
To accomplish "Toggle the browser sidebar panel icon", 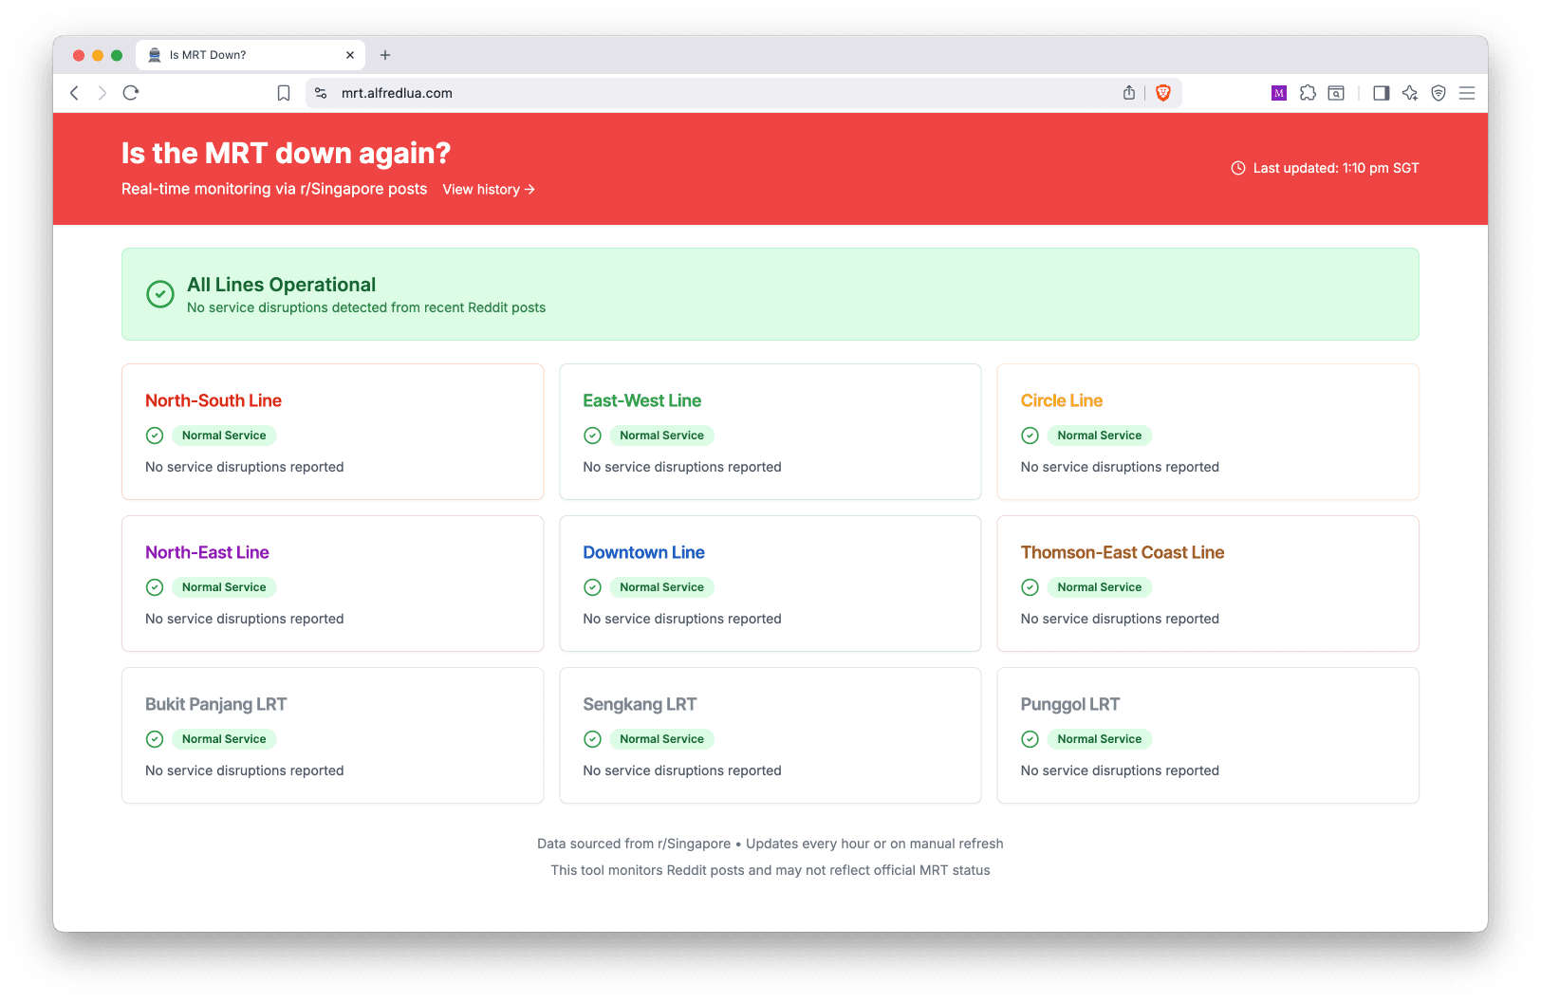I will coord(1382,93).
